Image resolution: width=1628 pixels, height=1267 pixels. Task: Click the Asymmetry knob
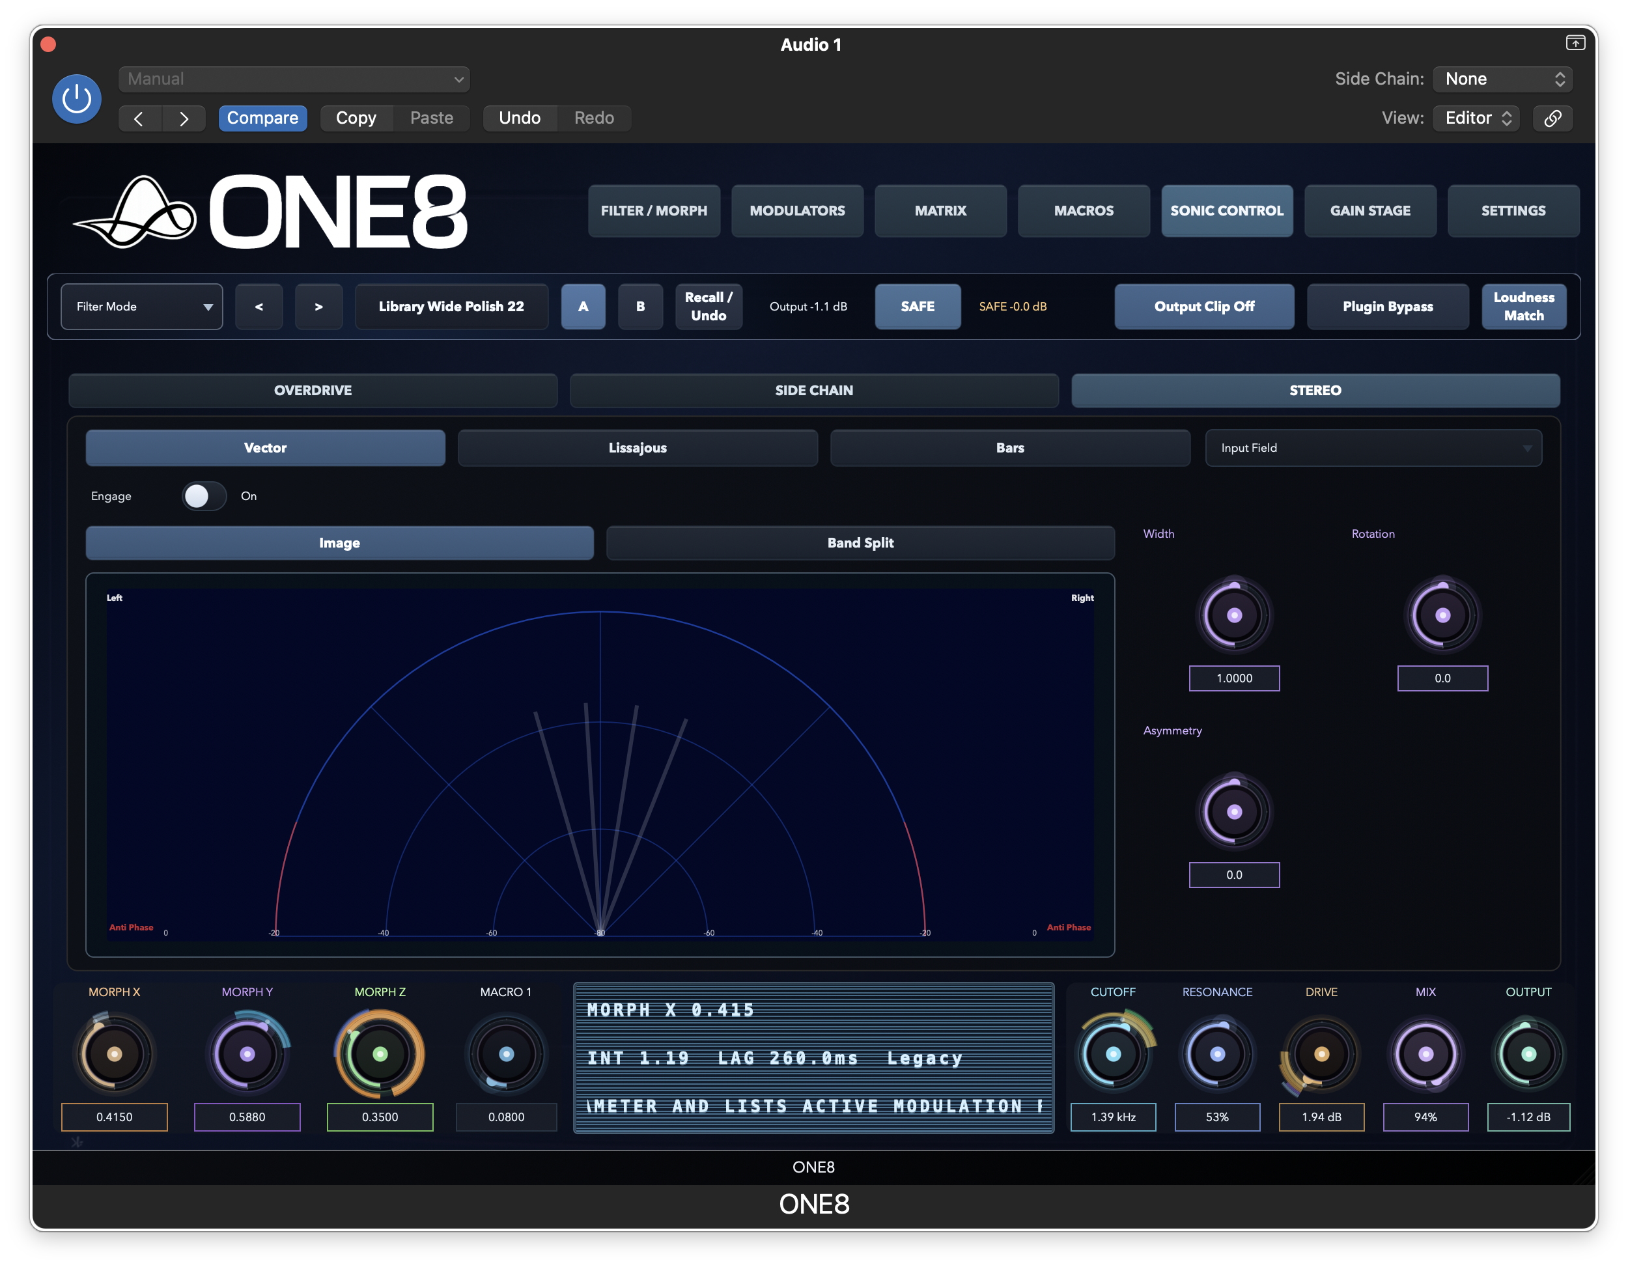1233,813
